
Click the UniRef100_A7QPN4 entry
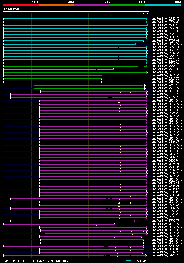click(x=165, y=40)
